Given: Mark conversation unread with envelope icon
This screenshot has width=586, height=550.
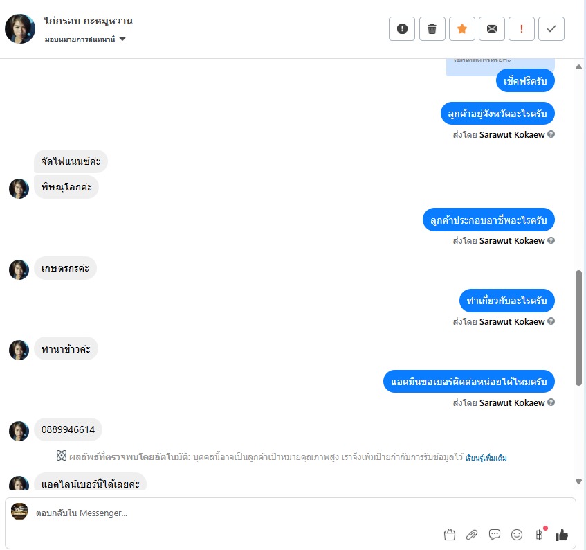Looking at the screenshot, I should 492,29.
